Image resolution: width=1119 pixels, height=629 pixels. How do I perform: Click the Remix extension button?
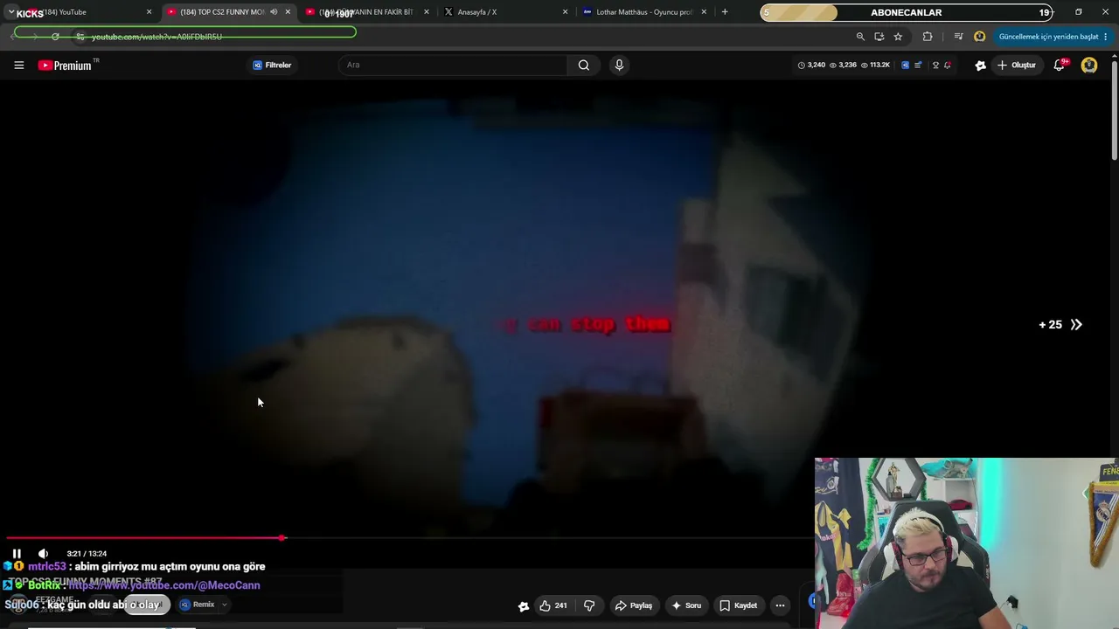point(198,605)
